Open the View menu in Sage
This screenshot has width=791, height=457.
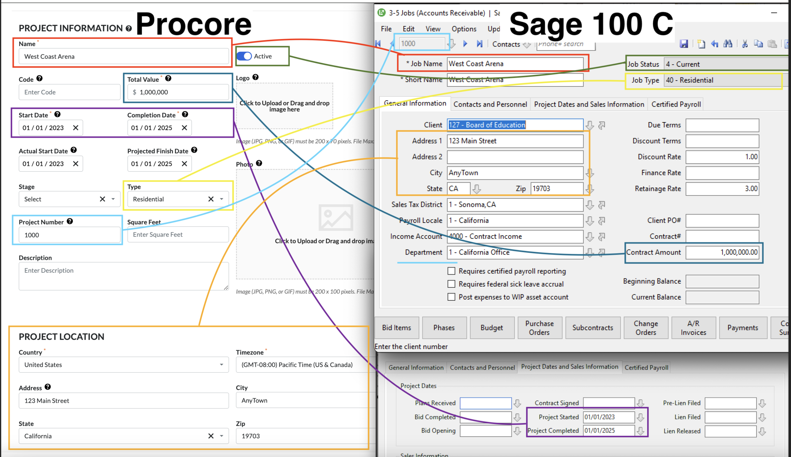[x=433, y=29]
